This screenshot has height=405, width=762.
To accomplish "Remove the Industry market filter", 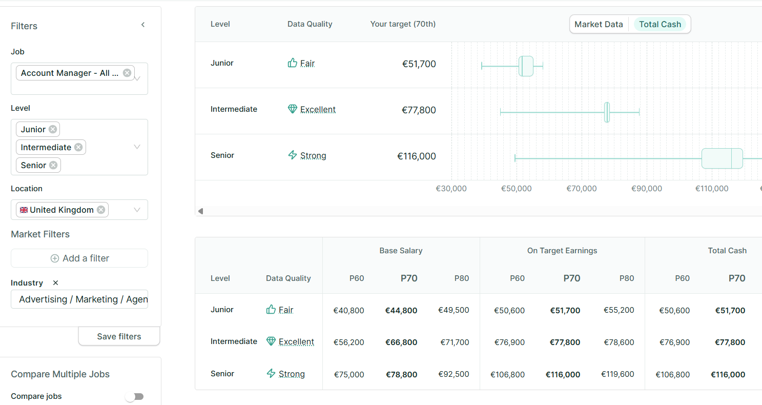I will pos(55,282).
